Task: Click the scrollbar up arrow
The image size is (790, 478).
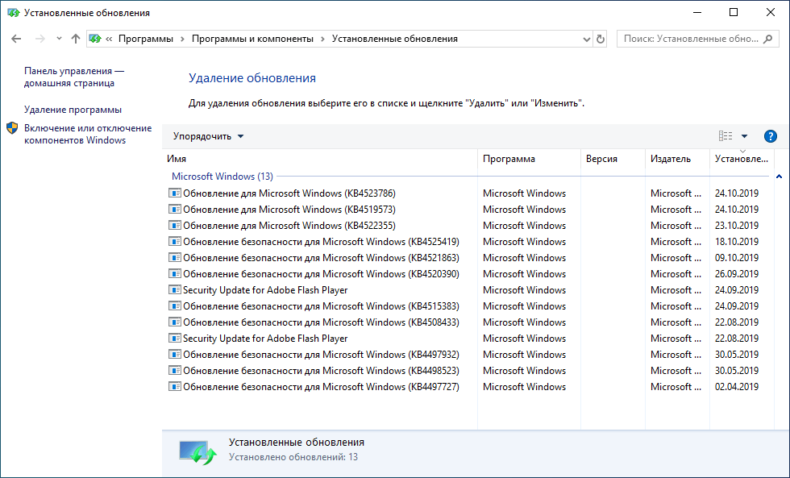Action: (x=778, y=176)
